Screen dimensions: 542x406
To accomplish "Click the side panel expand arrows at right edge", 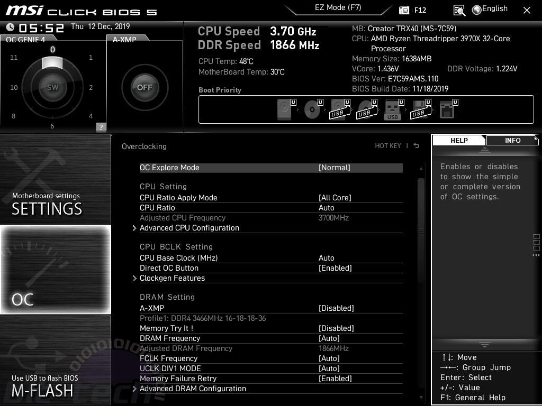I will tap(536, 255).
